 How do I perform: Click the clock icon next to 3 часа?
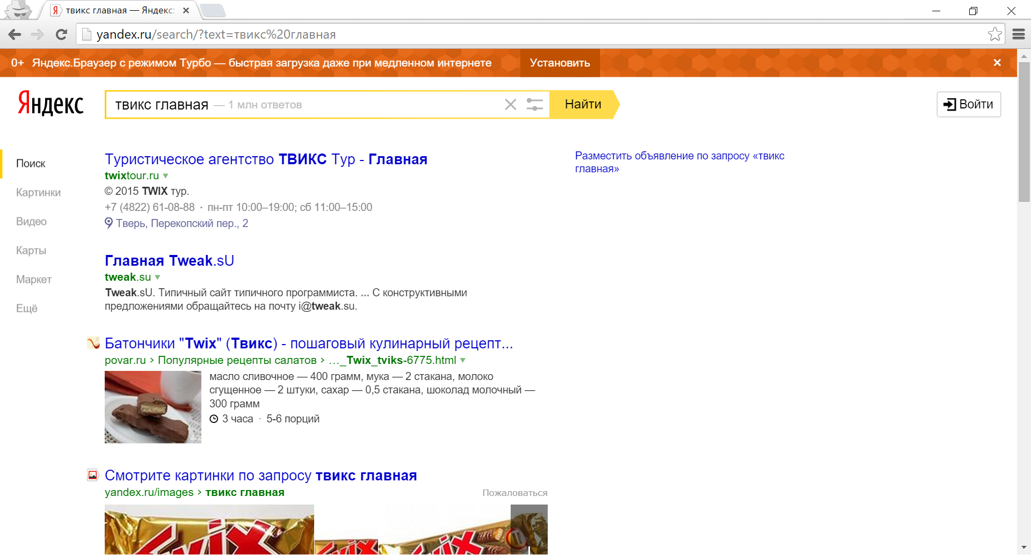pos(214,419)
